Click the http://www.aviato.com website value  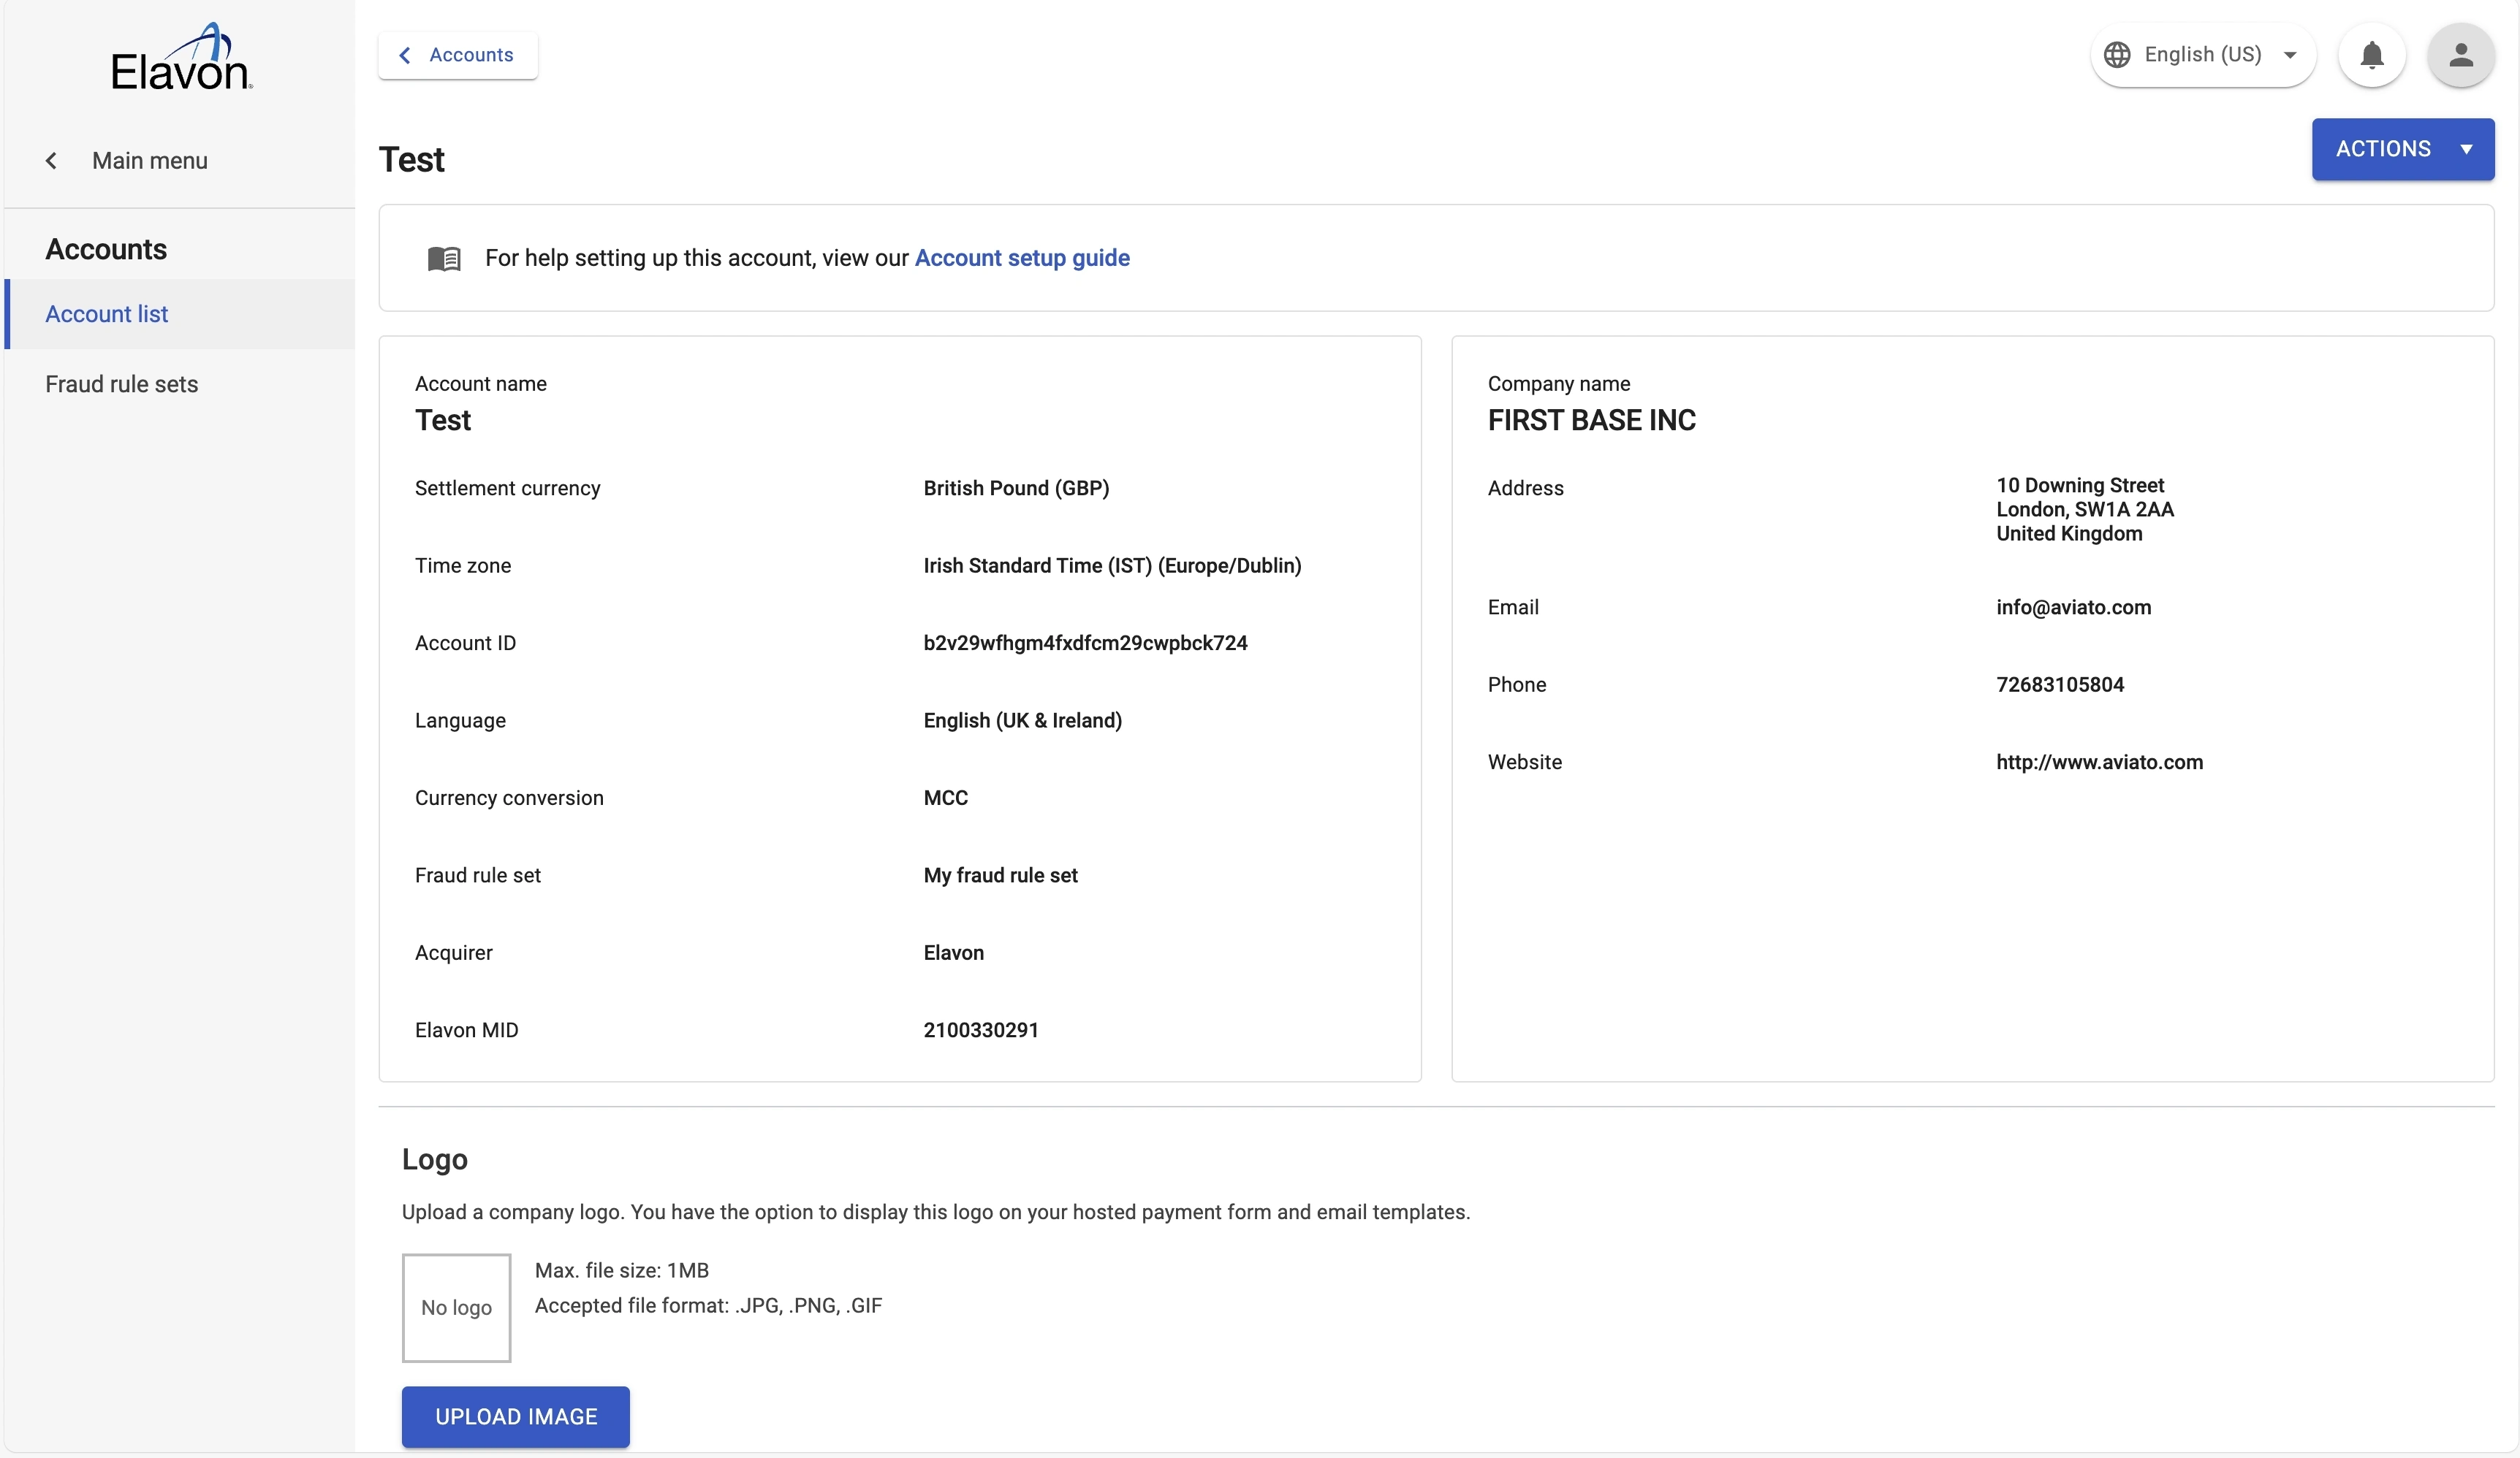tap(2098, 763)
